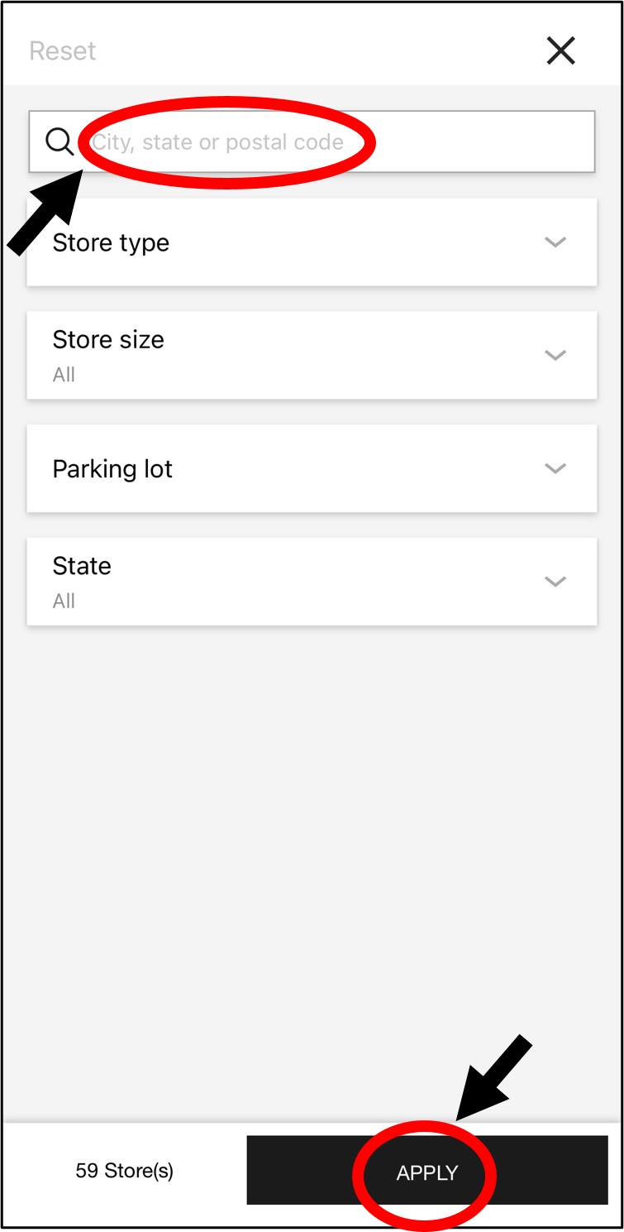The width and height of the screenshot is (624, 1232).
Task: Click the State chevron arrow
Action: click(x=555, y=581)
